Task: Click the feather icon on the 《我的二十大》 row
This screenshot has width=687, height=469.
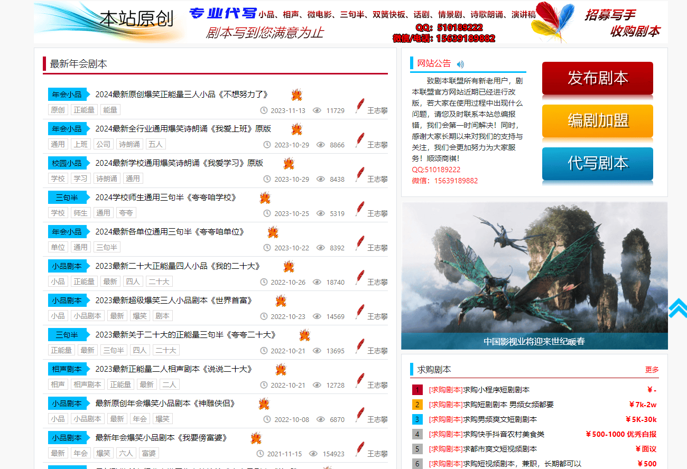Action: (x=360, y=278)
